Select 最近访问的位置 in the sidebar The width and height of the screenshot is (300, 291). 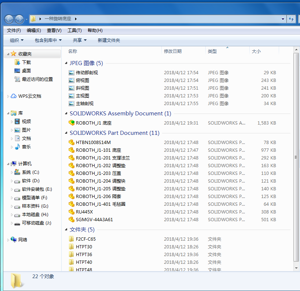pyautogui.click(x=37, y=79)
